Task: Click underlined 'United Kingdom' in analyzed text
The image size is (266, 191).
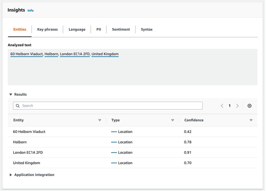Action: pyautogui.click(x=105, y=54)
